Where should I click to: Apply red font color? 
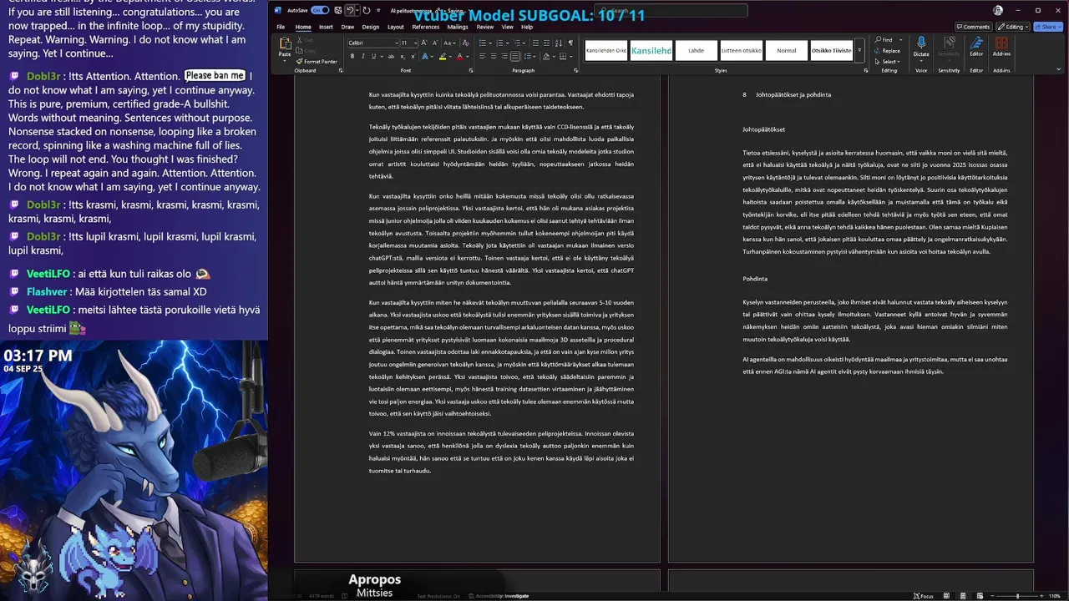pos(459,57)
